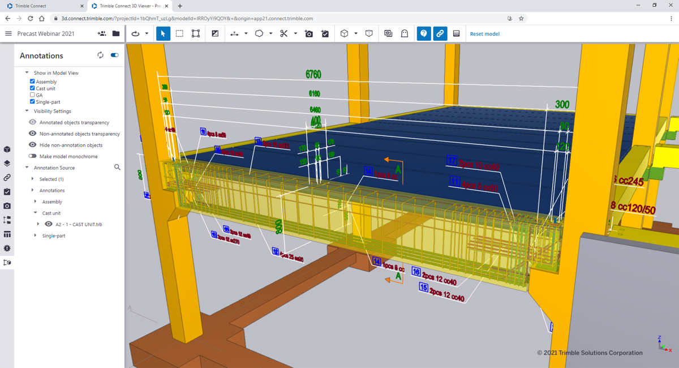Click in the browser address bar
The height and width of the screenshot is (368, 679).
pyautogui.click(x=226, y=18)
